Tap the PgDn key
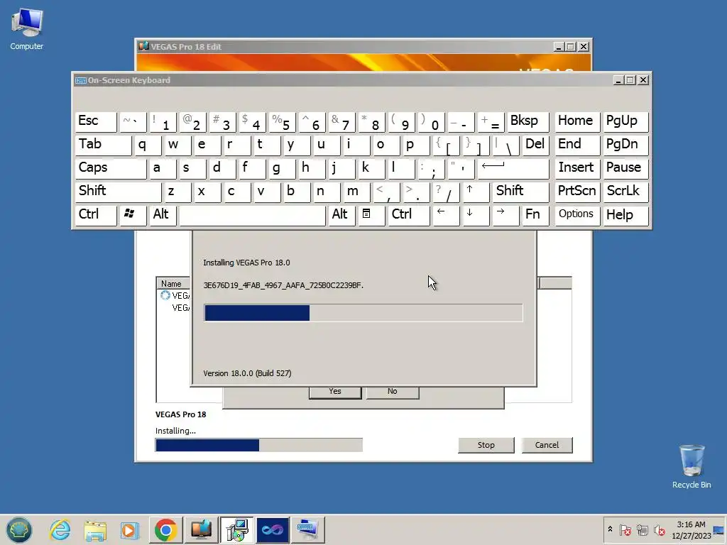Image resolution: width=727 pixels, height=545 pixels. click(x=625, y=145)
